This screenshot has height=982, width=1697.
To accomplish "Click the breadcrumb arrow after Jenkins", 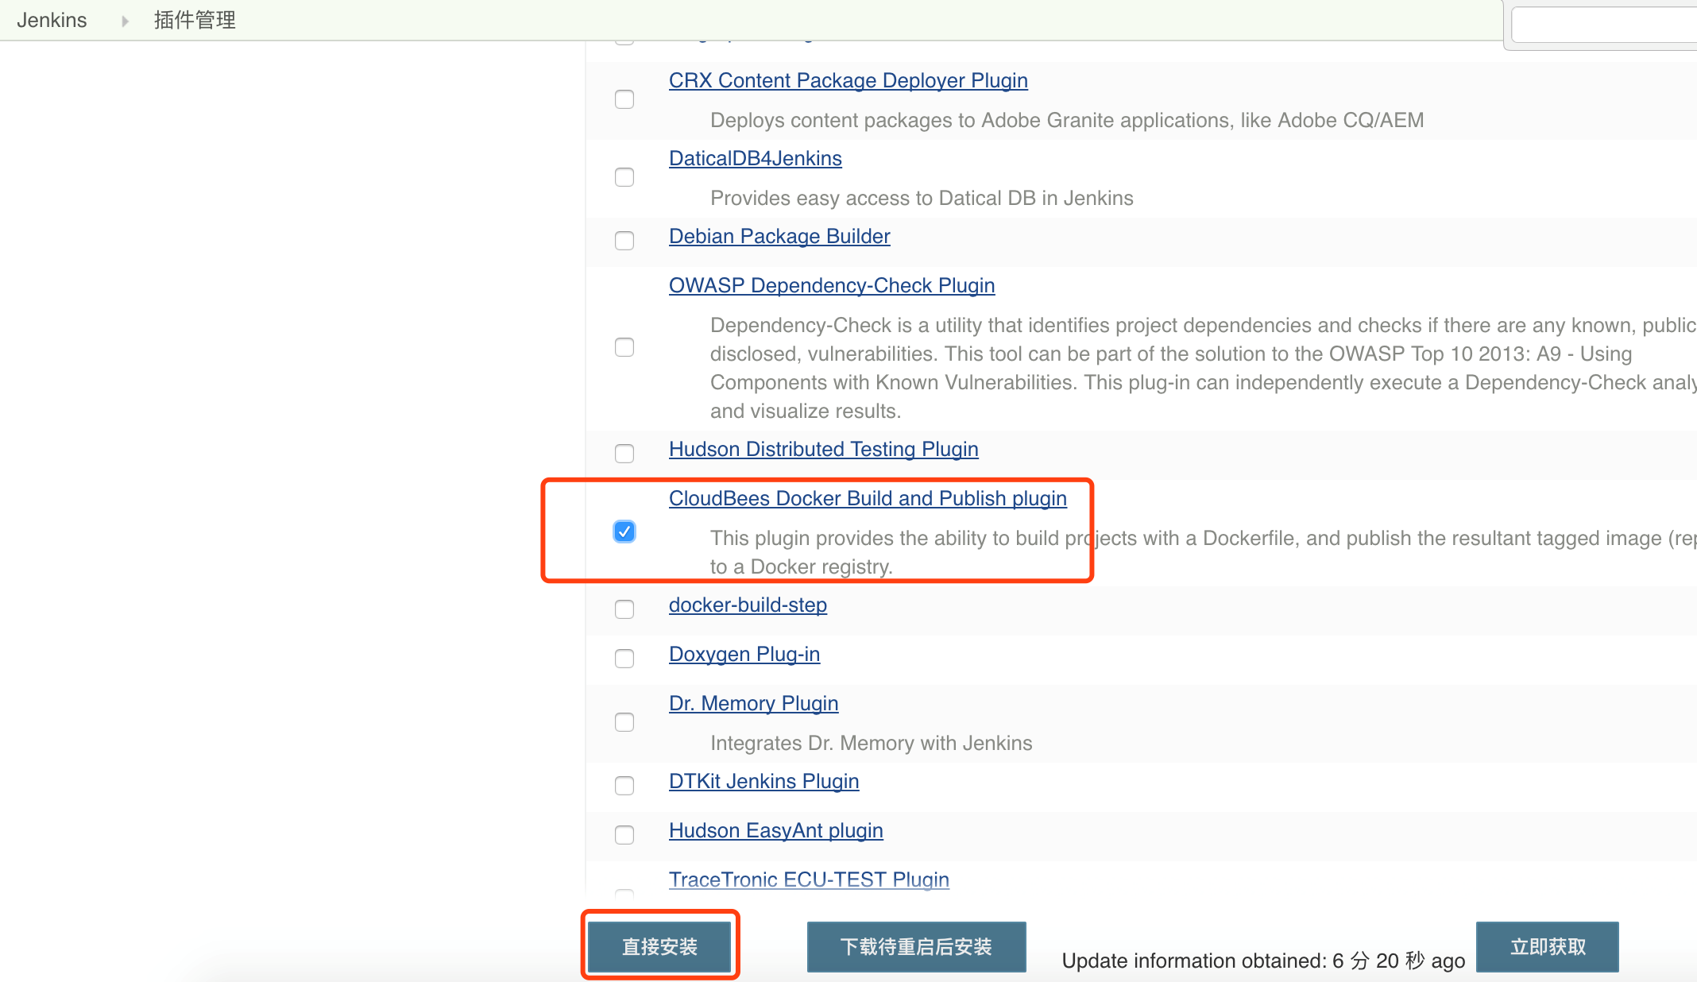I will click(125, 21).
